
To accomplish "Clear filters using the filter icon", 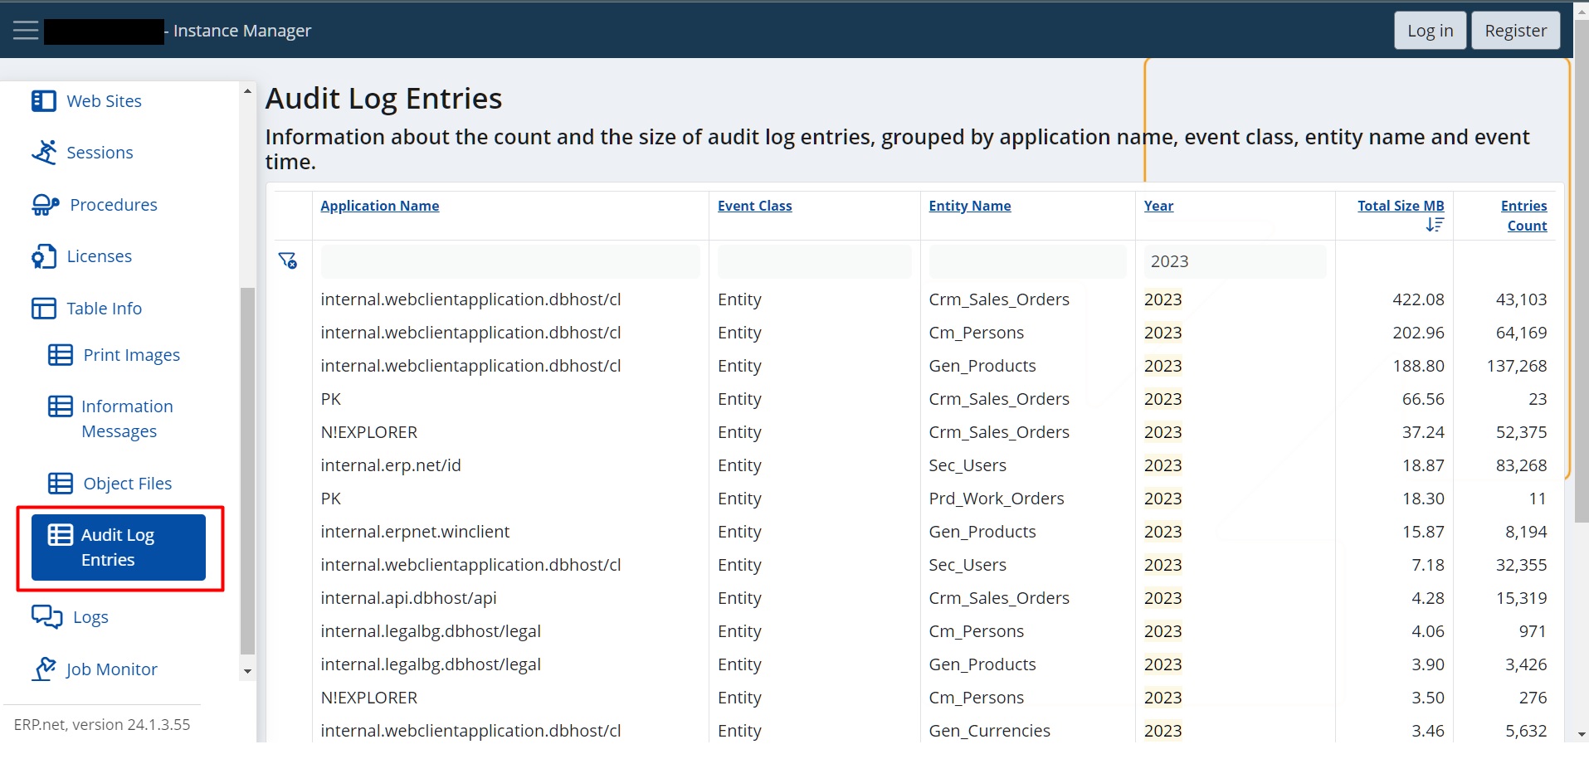I will (x=287, y=260).
